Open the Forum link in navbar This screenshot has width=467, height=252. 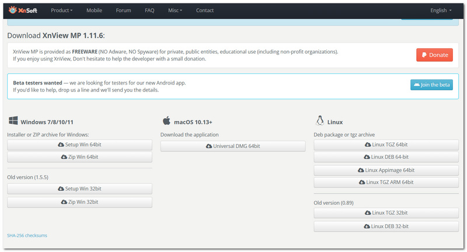coord(123,10)
